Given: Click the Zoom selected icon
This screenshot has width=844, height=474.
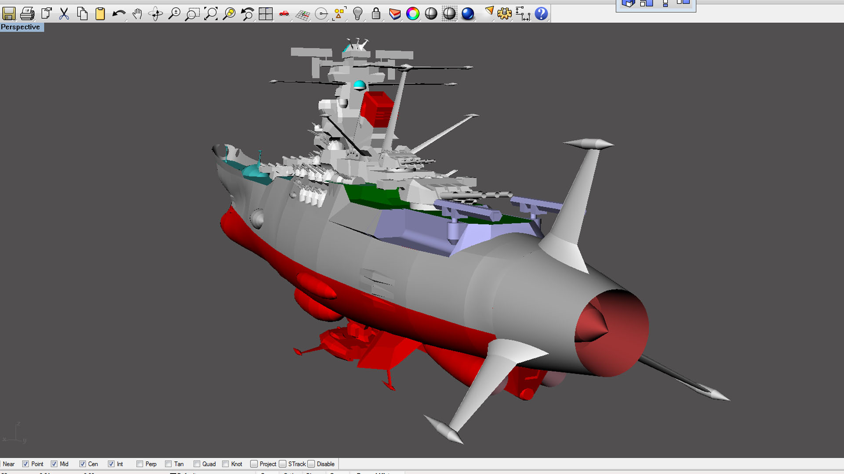Looking at the screenshot, I should (x=229, y=14).
